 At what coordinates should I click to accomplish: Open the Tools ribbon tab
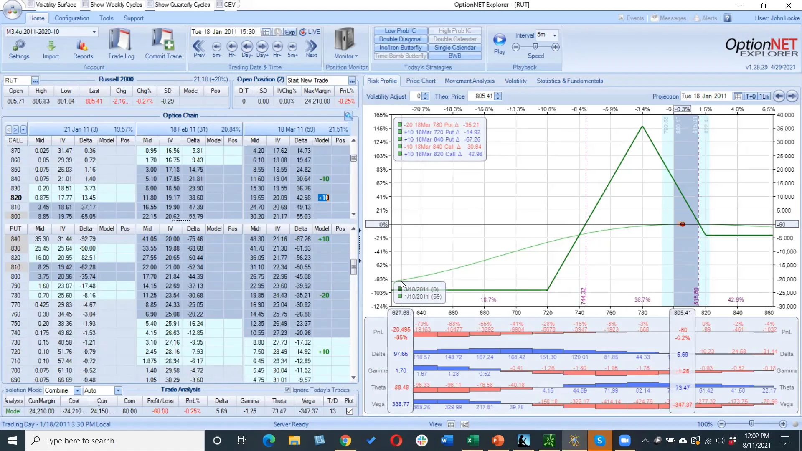(106, 18)
